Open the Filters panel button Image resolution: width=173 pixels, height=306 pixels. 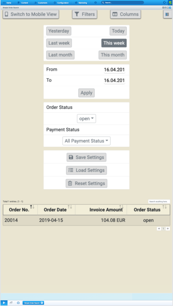(x=85, y=14)
